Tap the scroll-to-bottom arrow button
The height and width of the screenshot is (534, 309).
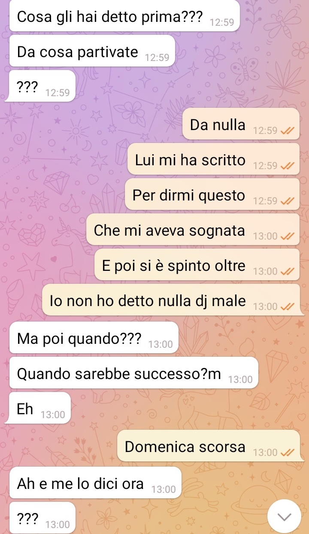pyautogui.click(x=285, y=516)
